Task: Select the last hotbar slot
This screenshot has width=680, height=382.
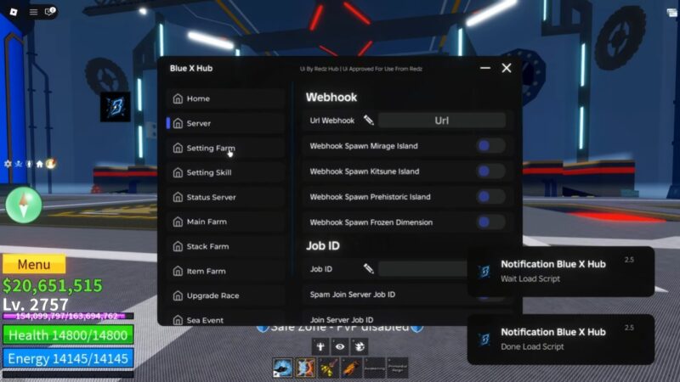Action: [398, 368]
